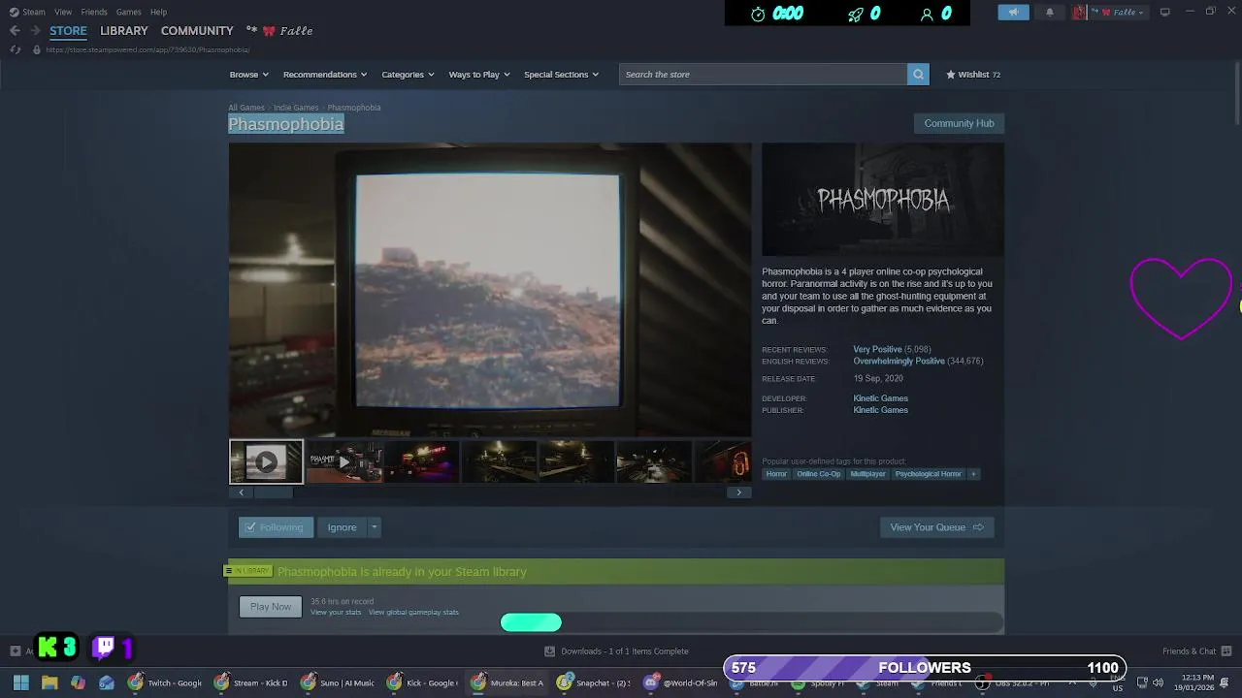Open the Friends & Chat icon

[x=1226, y=651]
